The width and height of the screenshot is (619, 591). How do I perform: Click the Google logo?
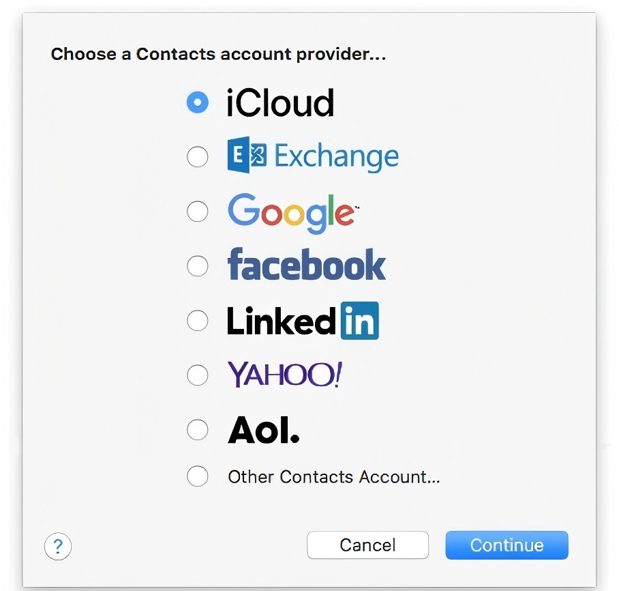[292, 212]
